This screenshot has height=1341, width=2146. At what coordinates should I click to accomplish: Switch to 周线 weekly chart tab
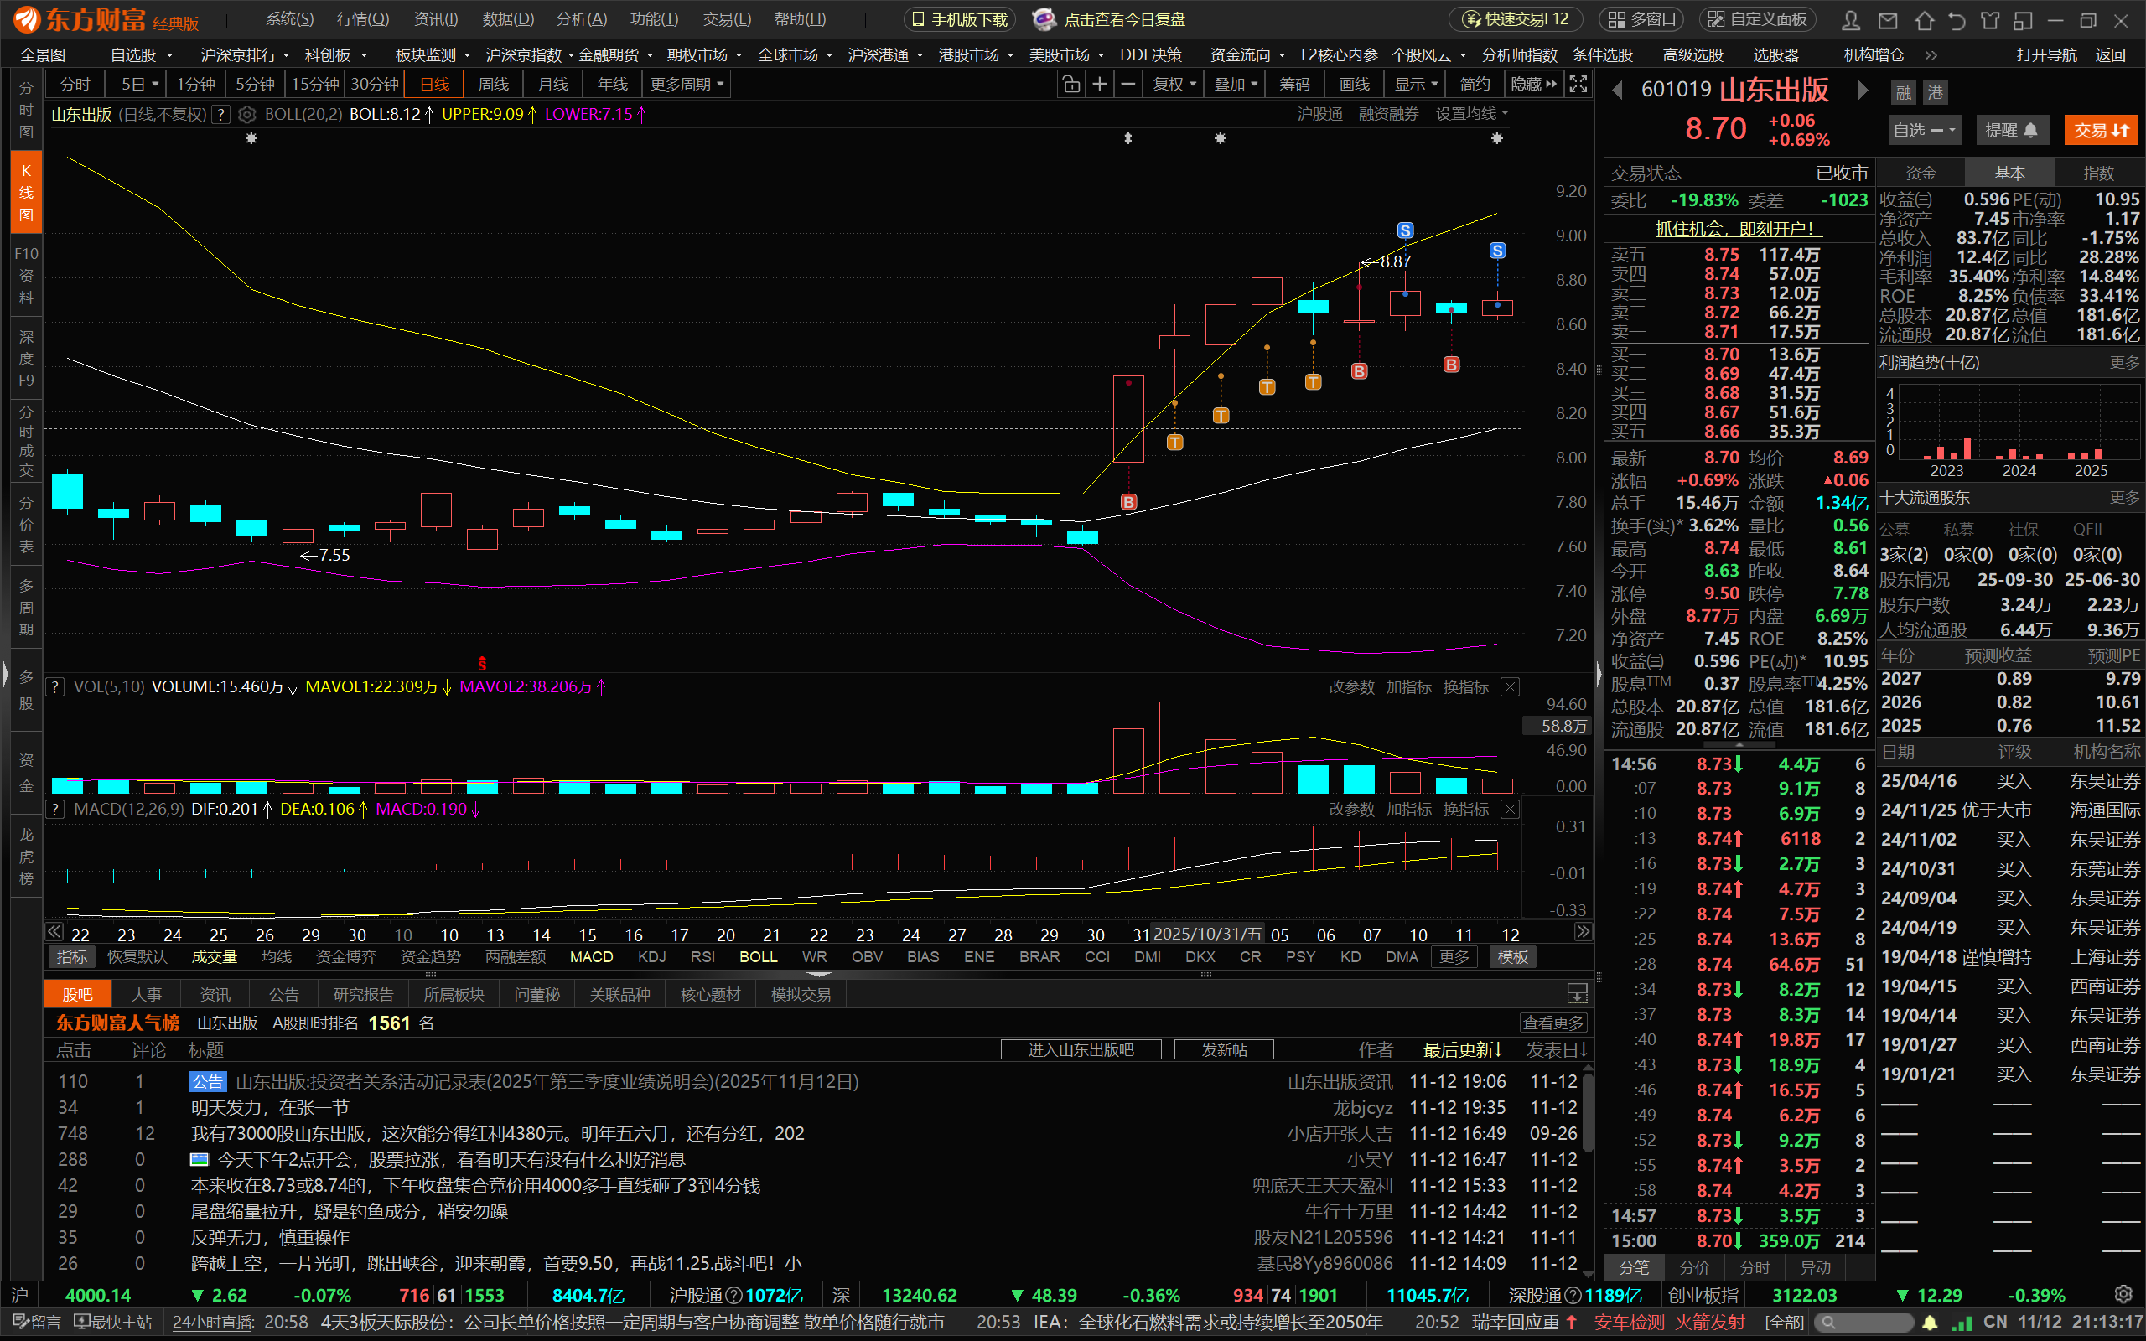pos(493,85)
